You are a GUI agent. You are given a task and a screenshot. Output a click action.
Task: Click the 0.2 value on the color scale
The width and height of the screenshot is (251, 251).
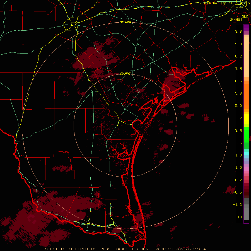coord(238,180)
